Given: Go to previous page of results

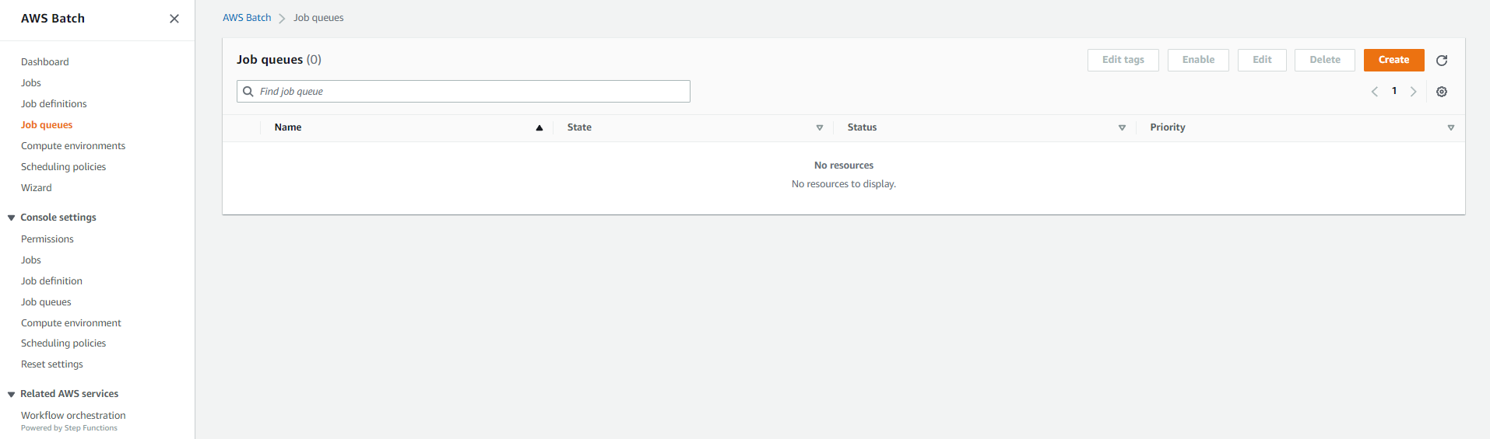Looking at the screenshot, I should point(1375,92).
